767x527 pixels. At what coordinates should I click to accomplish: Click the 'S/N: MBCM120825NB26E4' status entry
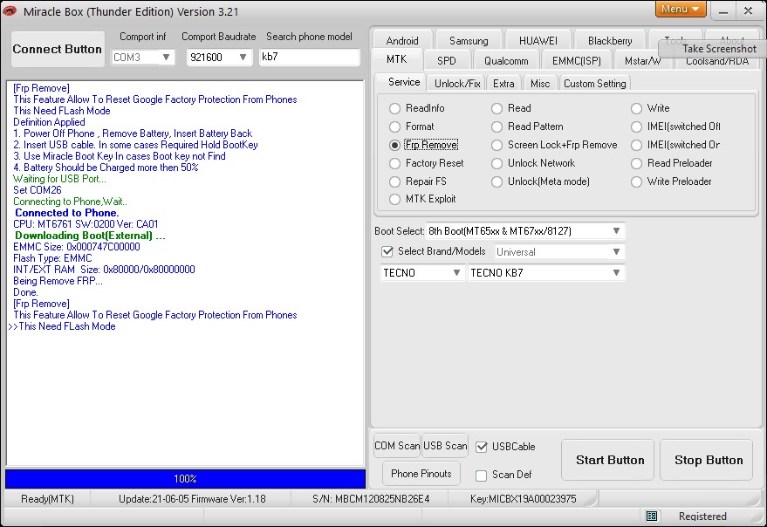point(371,499)
